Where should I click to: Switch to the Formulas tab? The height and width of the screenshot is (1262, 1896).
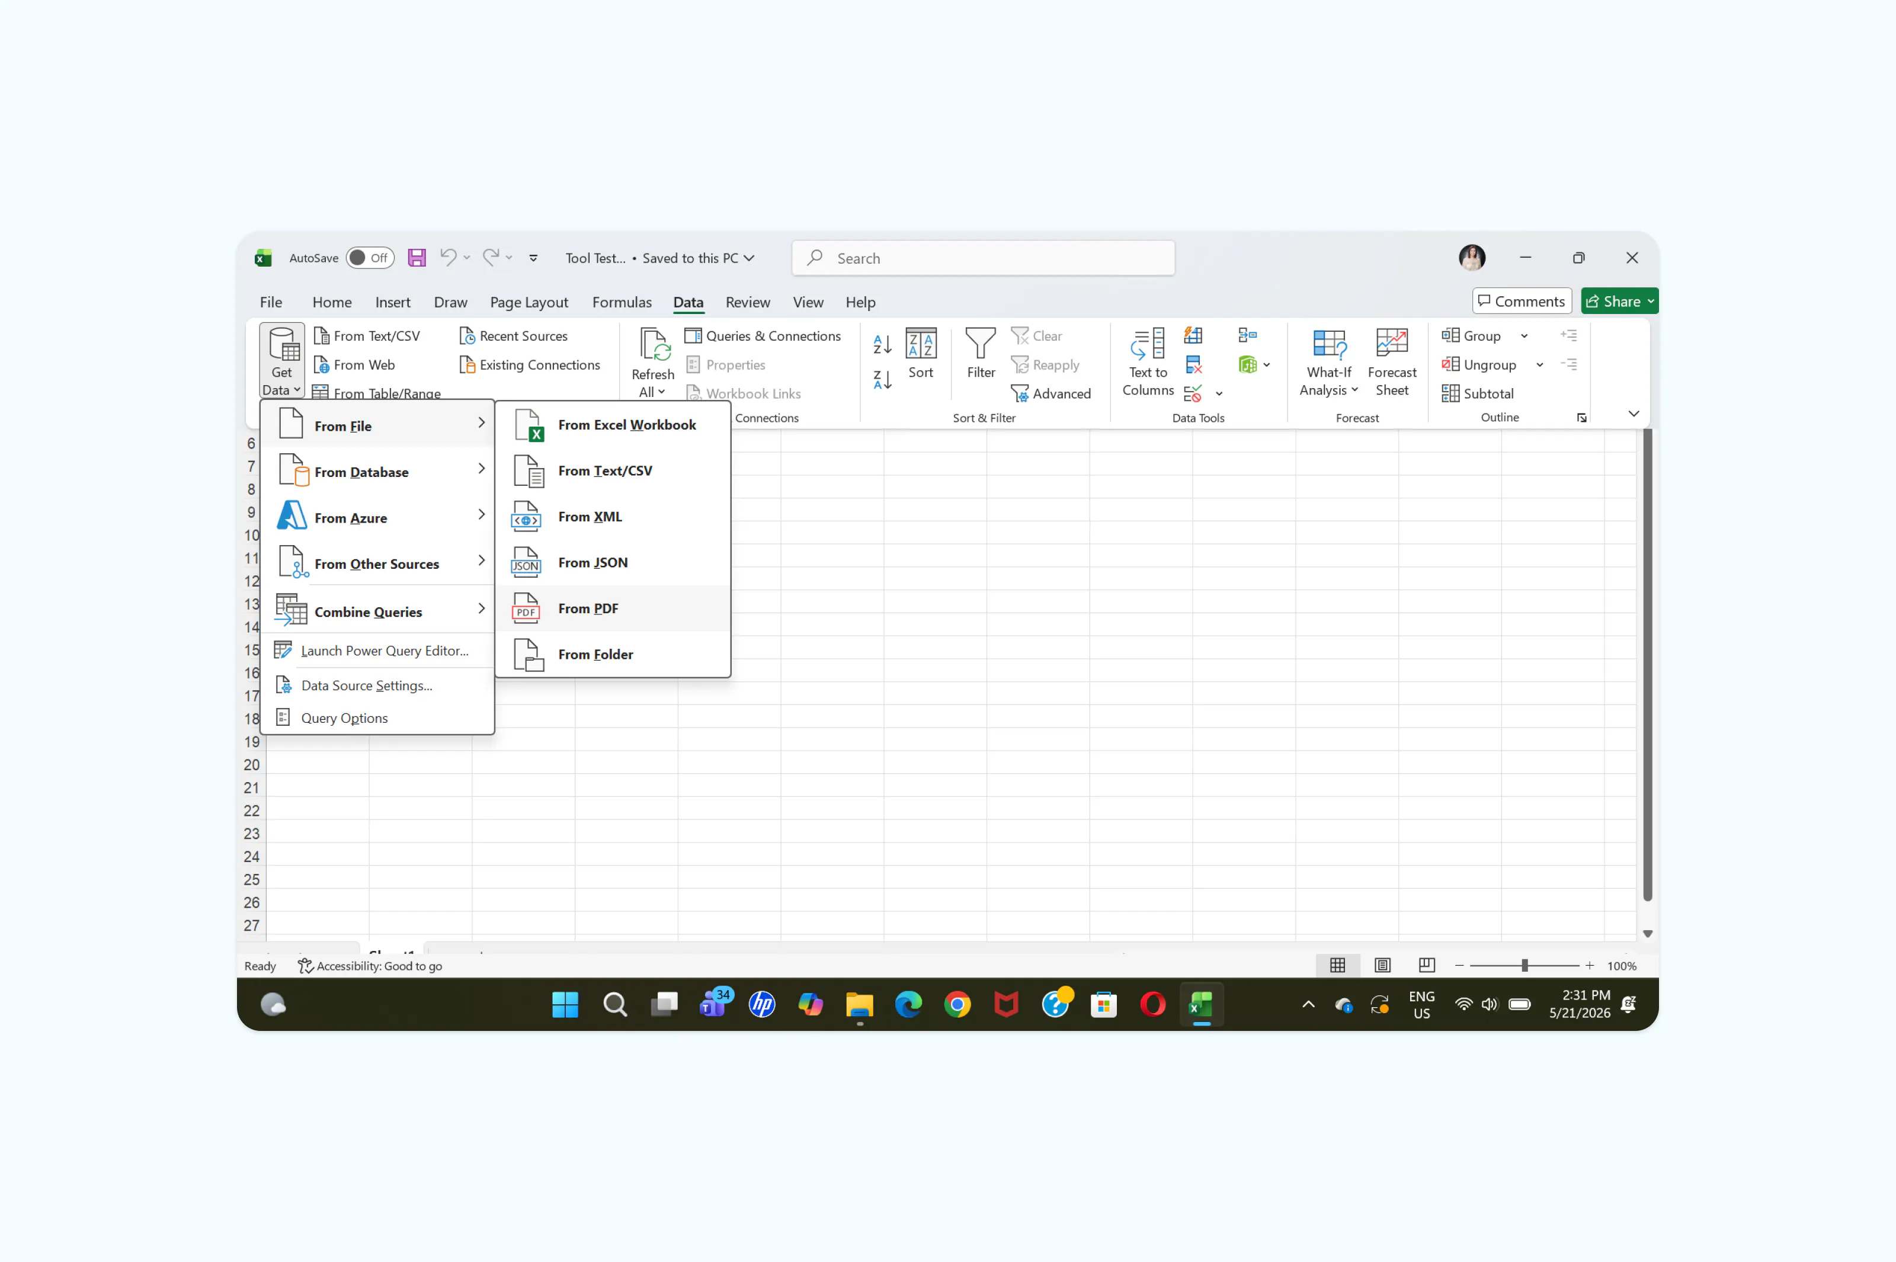pos(622,302)
